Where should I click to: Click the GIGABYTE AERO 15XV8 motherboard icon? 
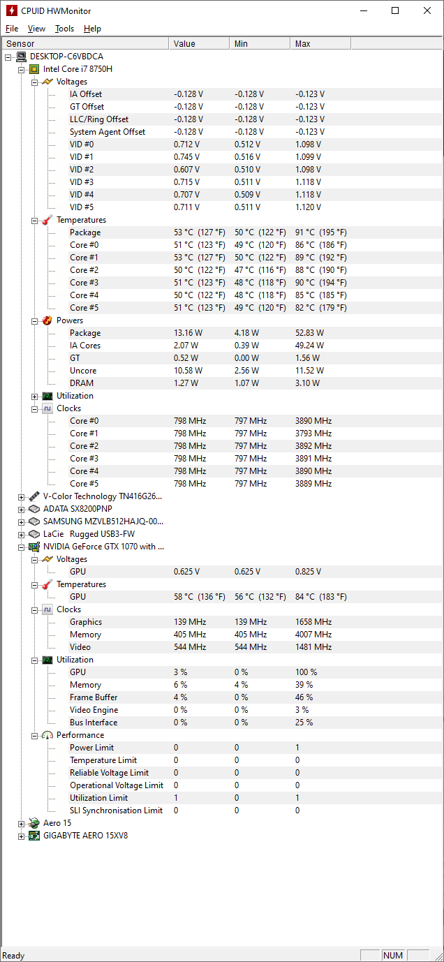click(x=34, y=836)
